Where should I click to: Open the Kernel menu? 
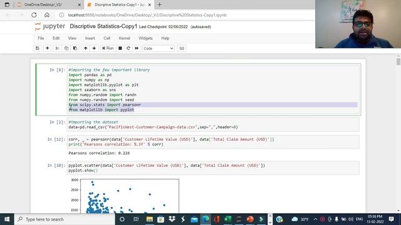pyautogui.click(x=125, y=38)
